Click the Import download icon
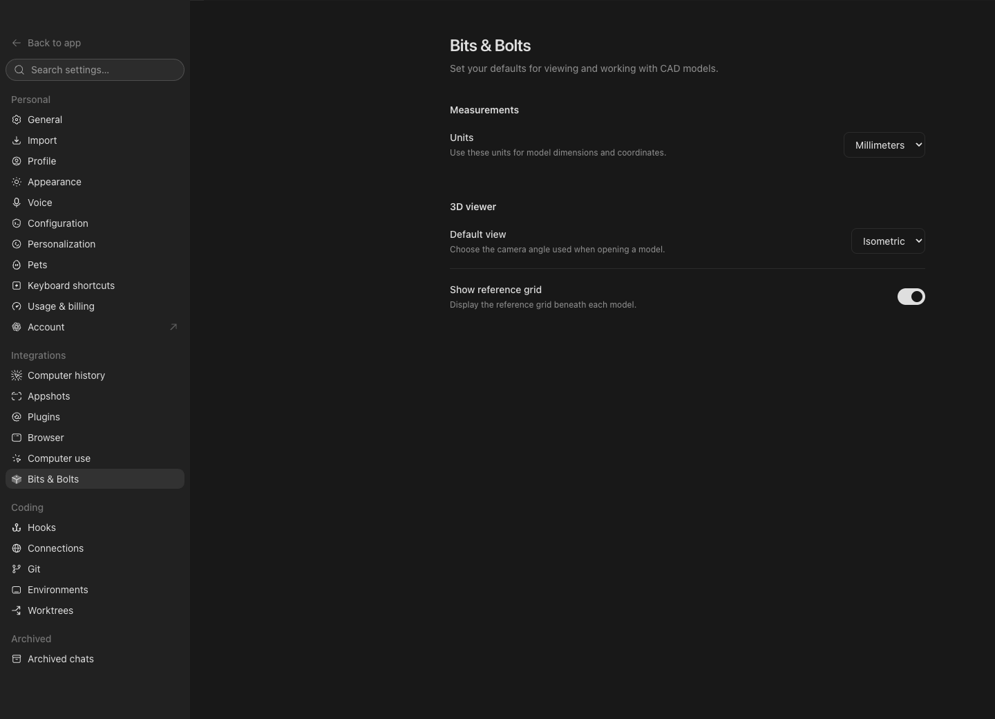 click(x=17, y=140)
